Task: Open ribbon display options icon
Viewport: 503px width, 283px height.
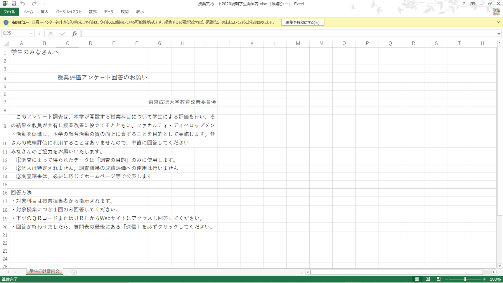Action: click(473, 4)
